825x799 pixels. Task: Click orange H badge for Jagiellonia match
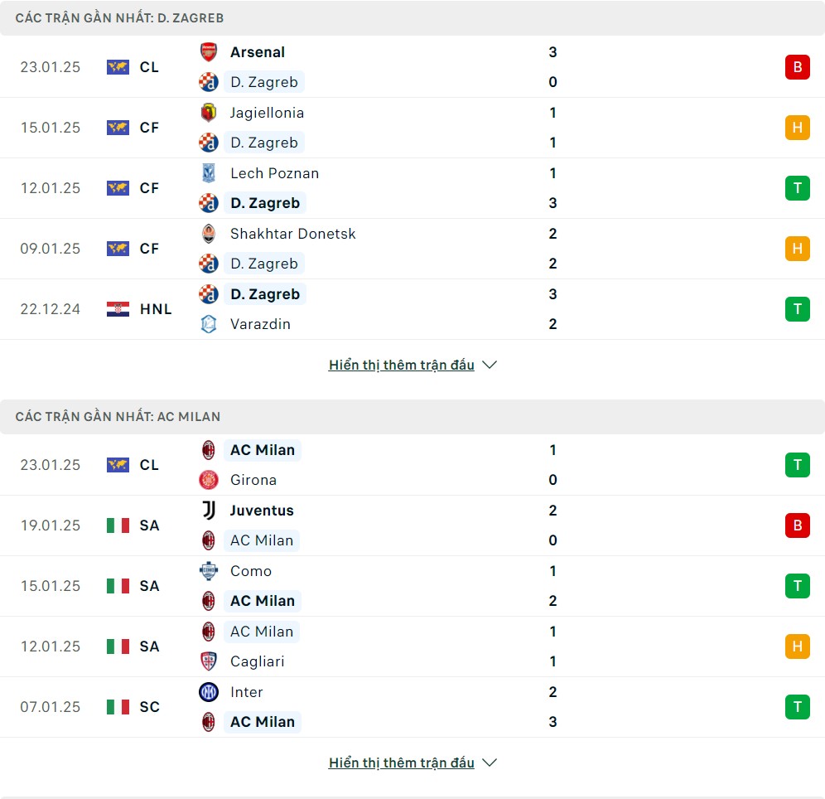tap(797, 128)
